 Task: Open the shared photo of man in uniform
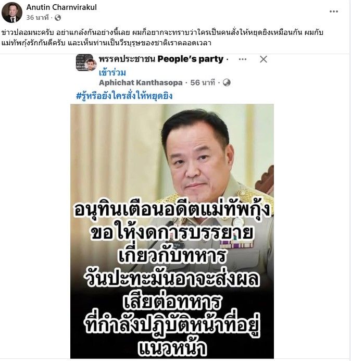pos(172,231)
